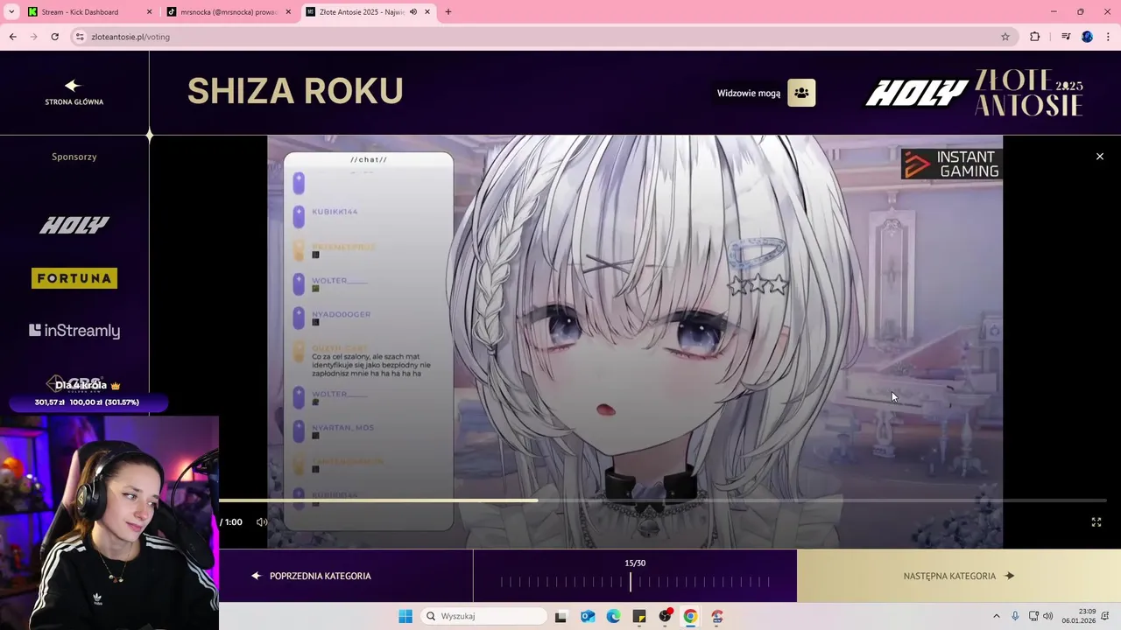Open media controls icon in toolbar
The width and height of the screenshot is (1121, 630).
tap(1066, 37)
